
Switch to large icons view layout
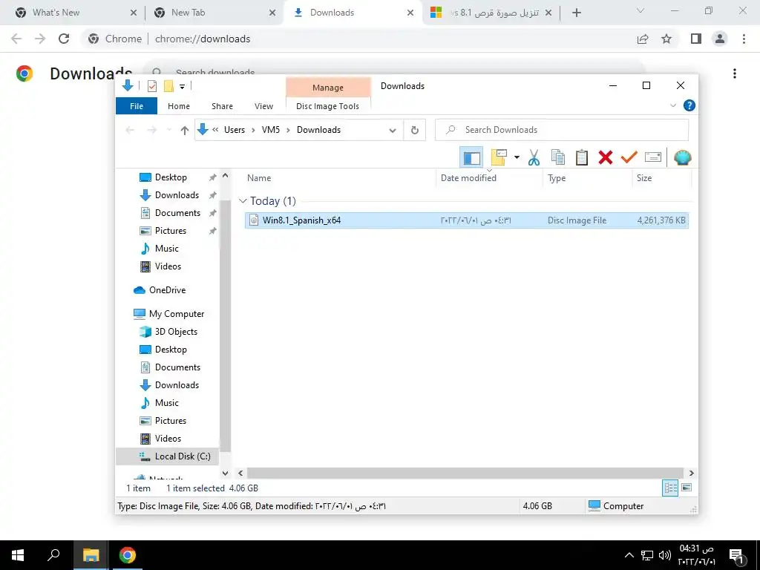tap(687, 488)
